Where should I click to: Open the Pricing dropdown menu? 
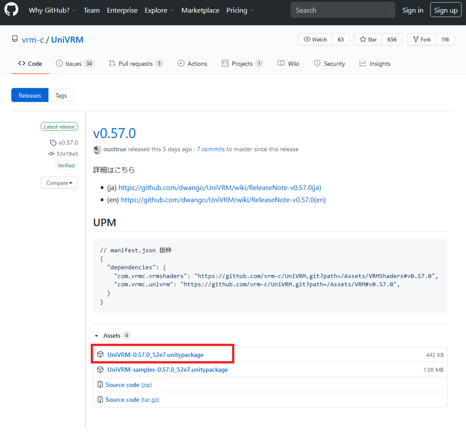coord(240,10)
